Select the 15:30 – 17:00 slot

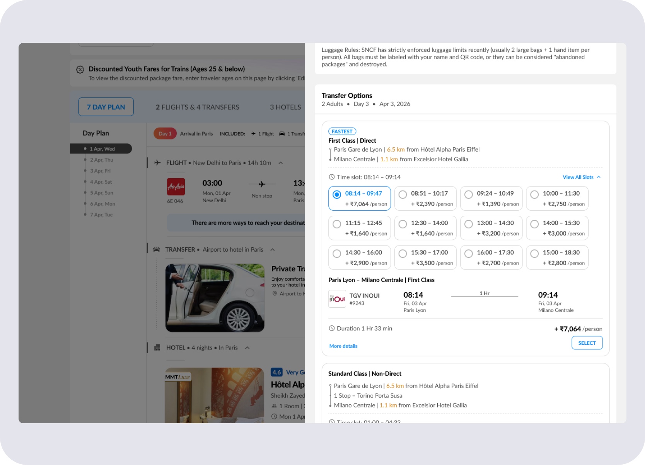click(x=425, y=257)
